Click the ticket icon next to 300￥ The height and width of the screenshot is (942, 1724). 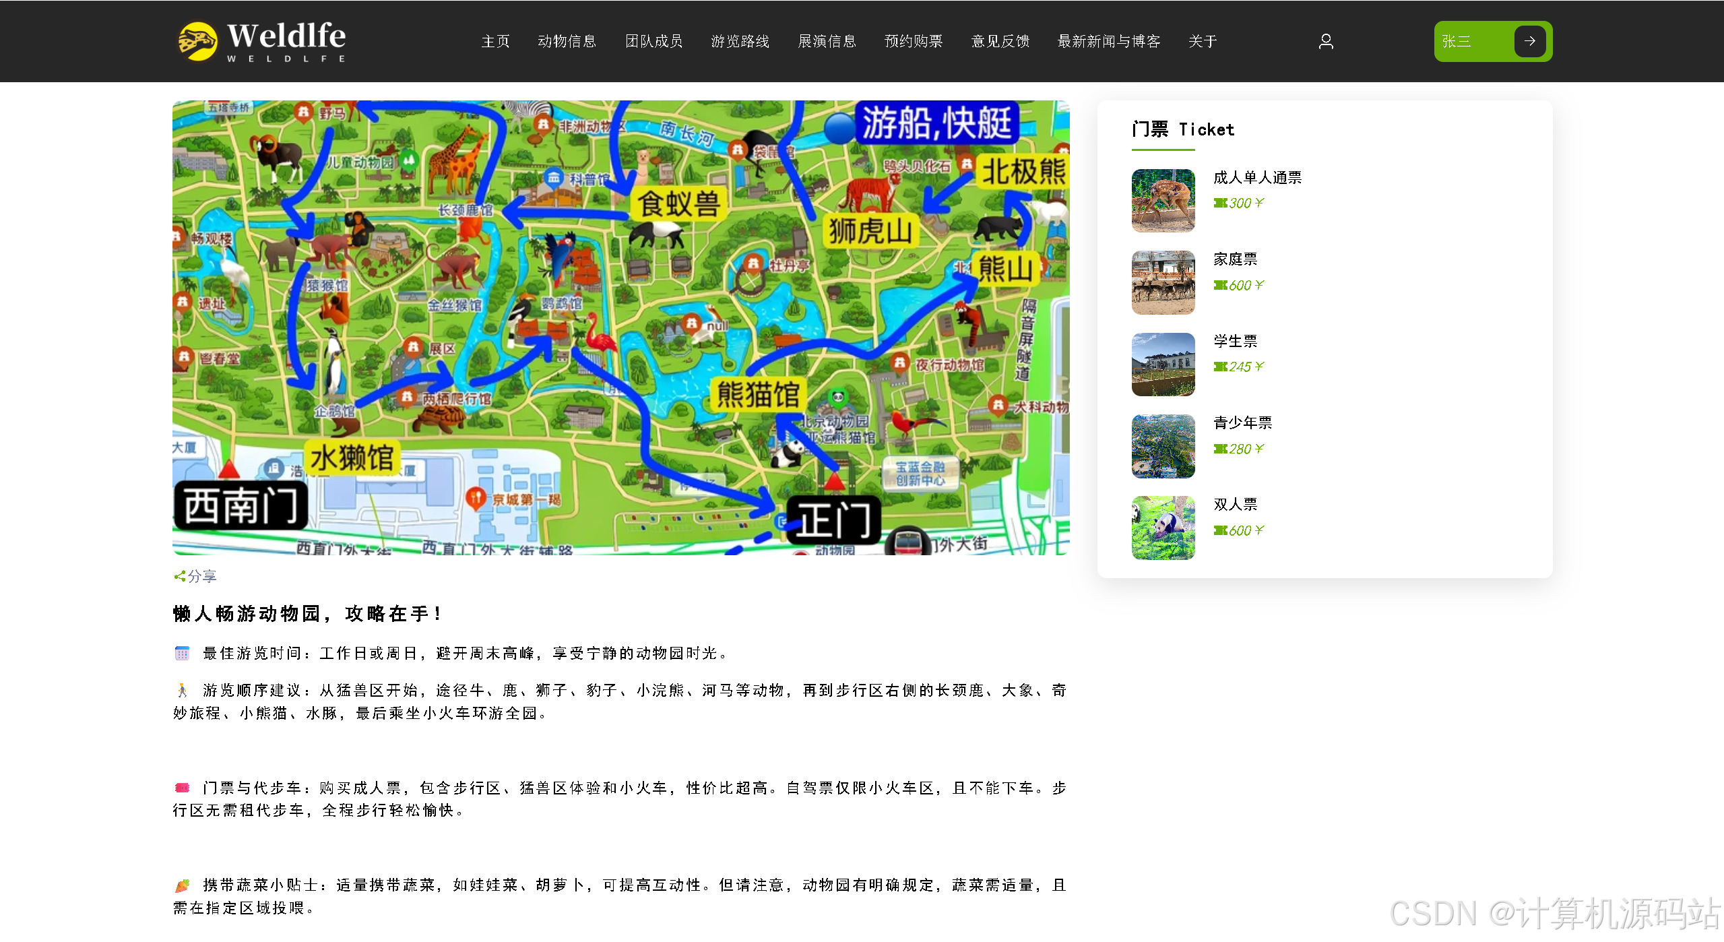pos(1220,203)
